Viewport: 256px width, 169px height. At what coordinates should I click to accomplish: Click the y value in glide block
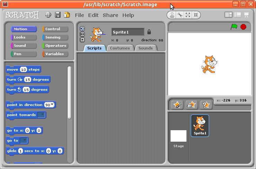pyautogui.click(x=60, y=151)
